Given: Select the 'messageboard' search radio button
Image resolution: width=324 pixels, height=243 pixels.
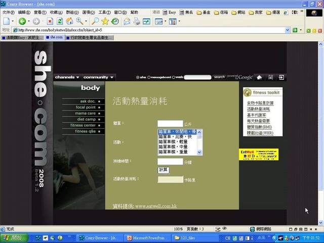Looking at the screenshot, I should pos(149,77).
